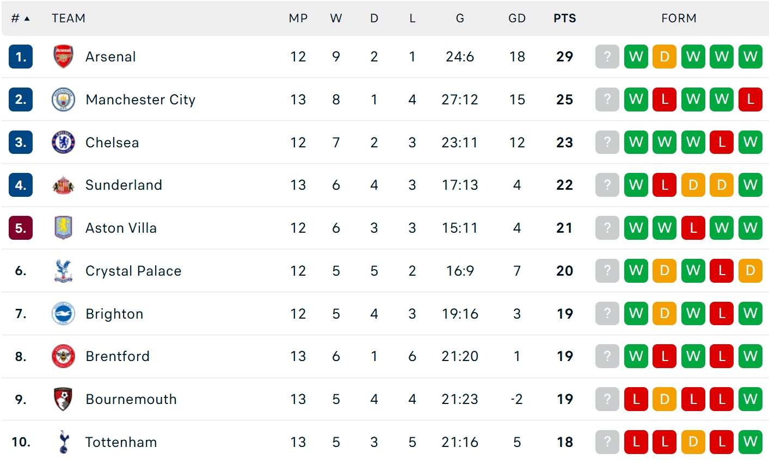Click Tottenham's green W form badge
This screenshot has height=460, width=769.
[x=750, y=442]
